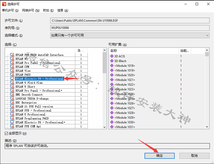Screen dimensions: 214x164
Task: Click the monitor icon beside EPLAN Electric P8 - Professional+
Action: (12, 122)
